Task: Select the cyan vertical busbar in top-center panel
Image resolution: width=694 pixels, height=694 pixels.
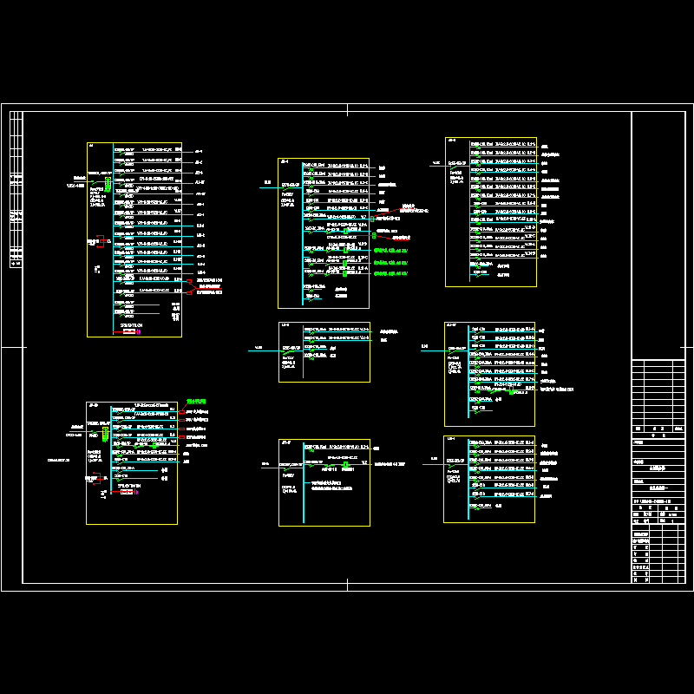Action: (x=302, y=234)
